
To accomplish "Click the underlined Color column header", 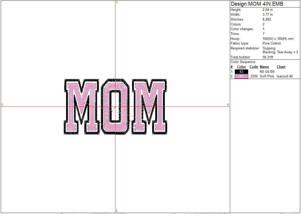I will (241, 67).
